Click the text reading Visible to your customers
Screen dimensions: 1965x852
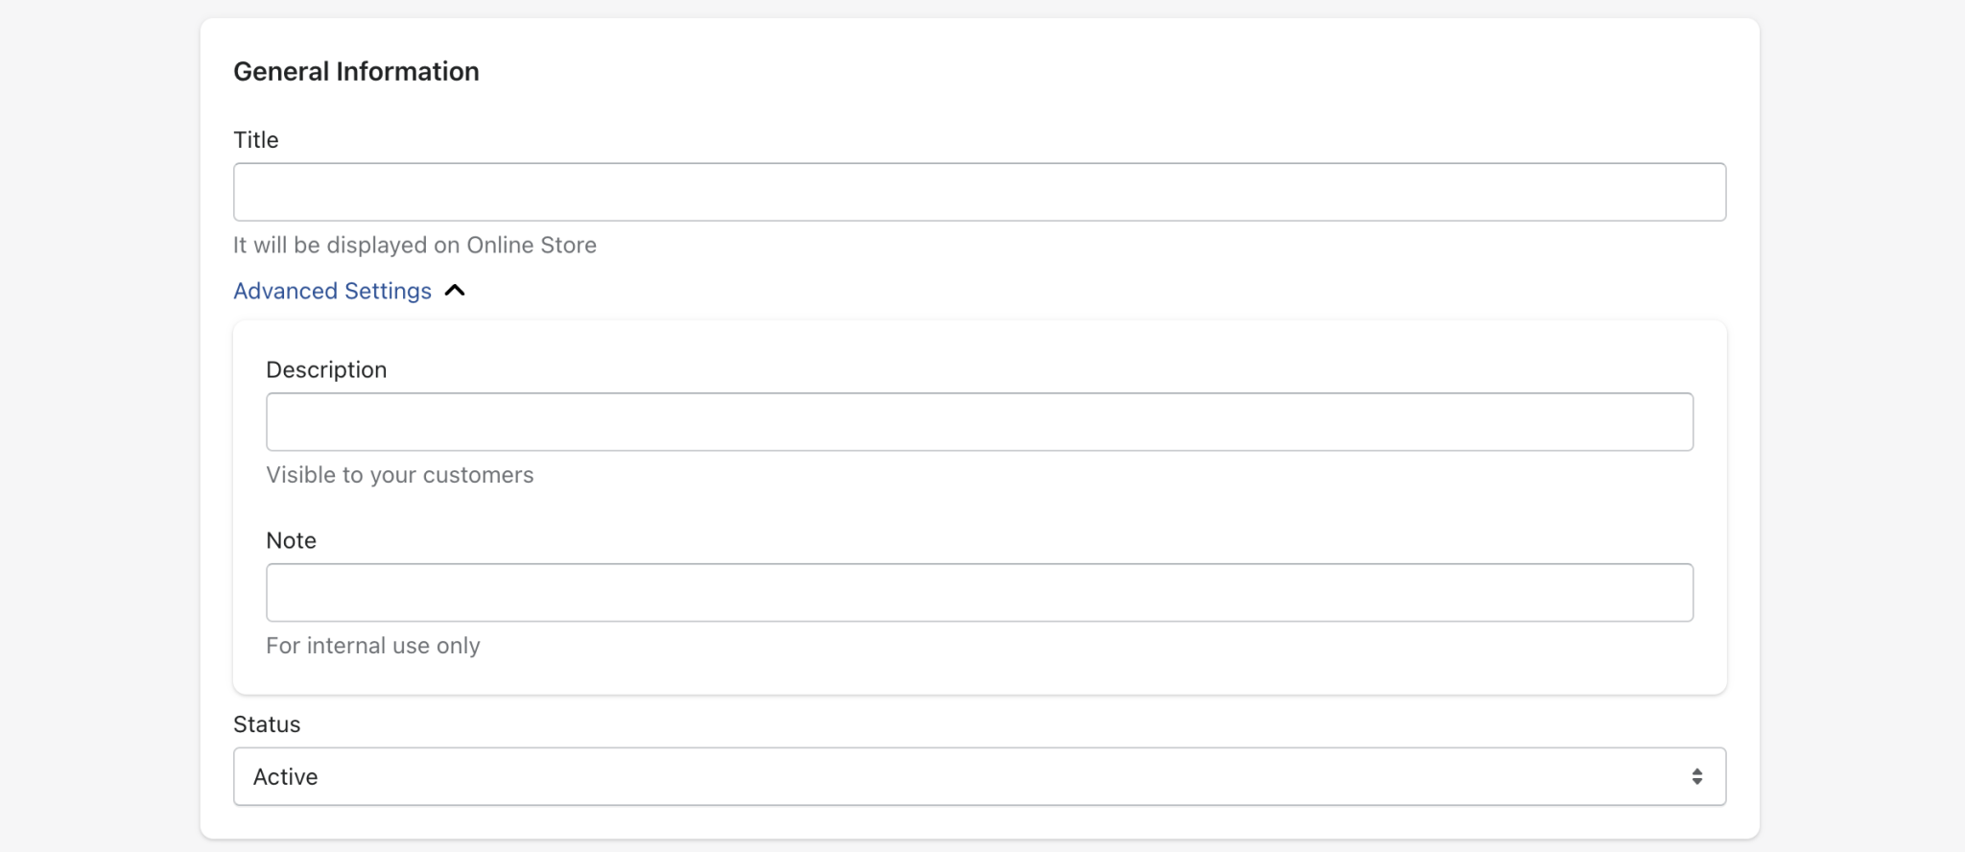400,474
